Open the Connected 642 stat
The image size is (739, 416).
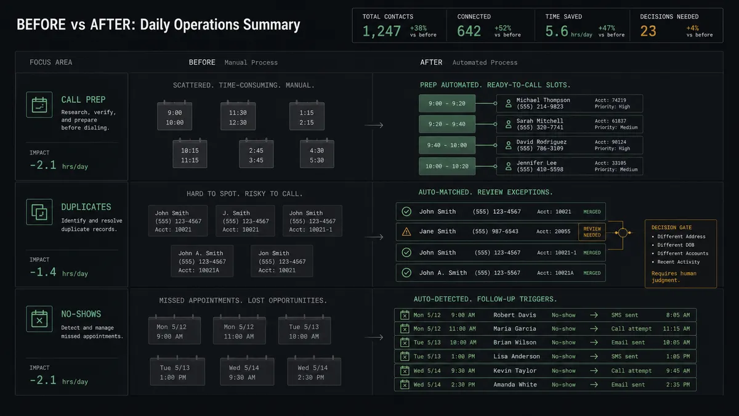point(492,26)
